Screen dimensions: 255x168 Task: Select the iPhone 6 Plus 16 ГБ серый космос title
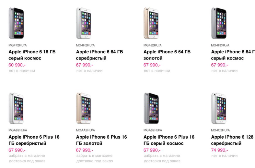pos(169,140)
